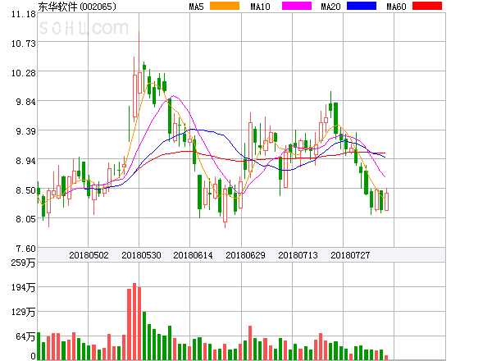Click the last small red volume bar
Screen dimensions: 492x361
(x=386, y=358)
